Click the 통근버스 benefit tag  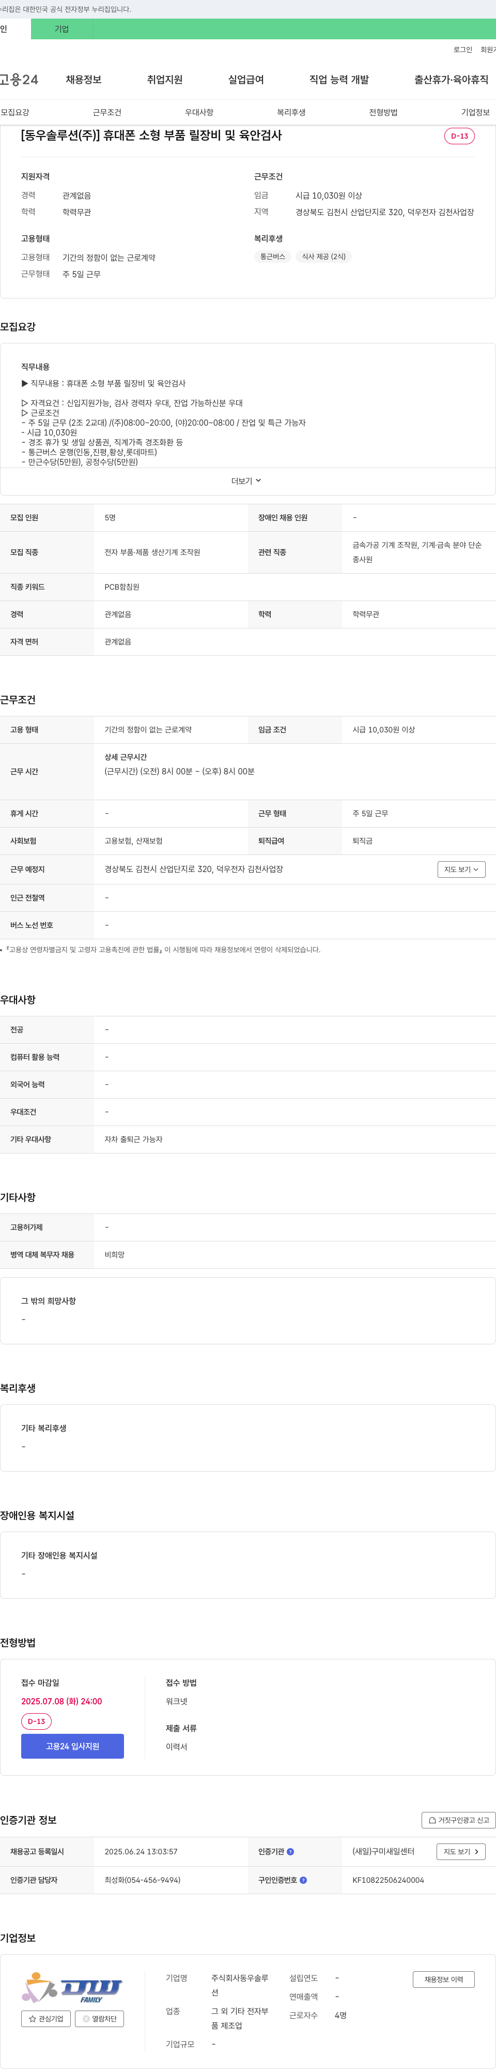pos(273,257)
